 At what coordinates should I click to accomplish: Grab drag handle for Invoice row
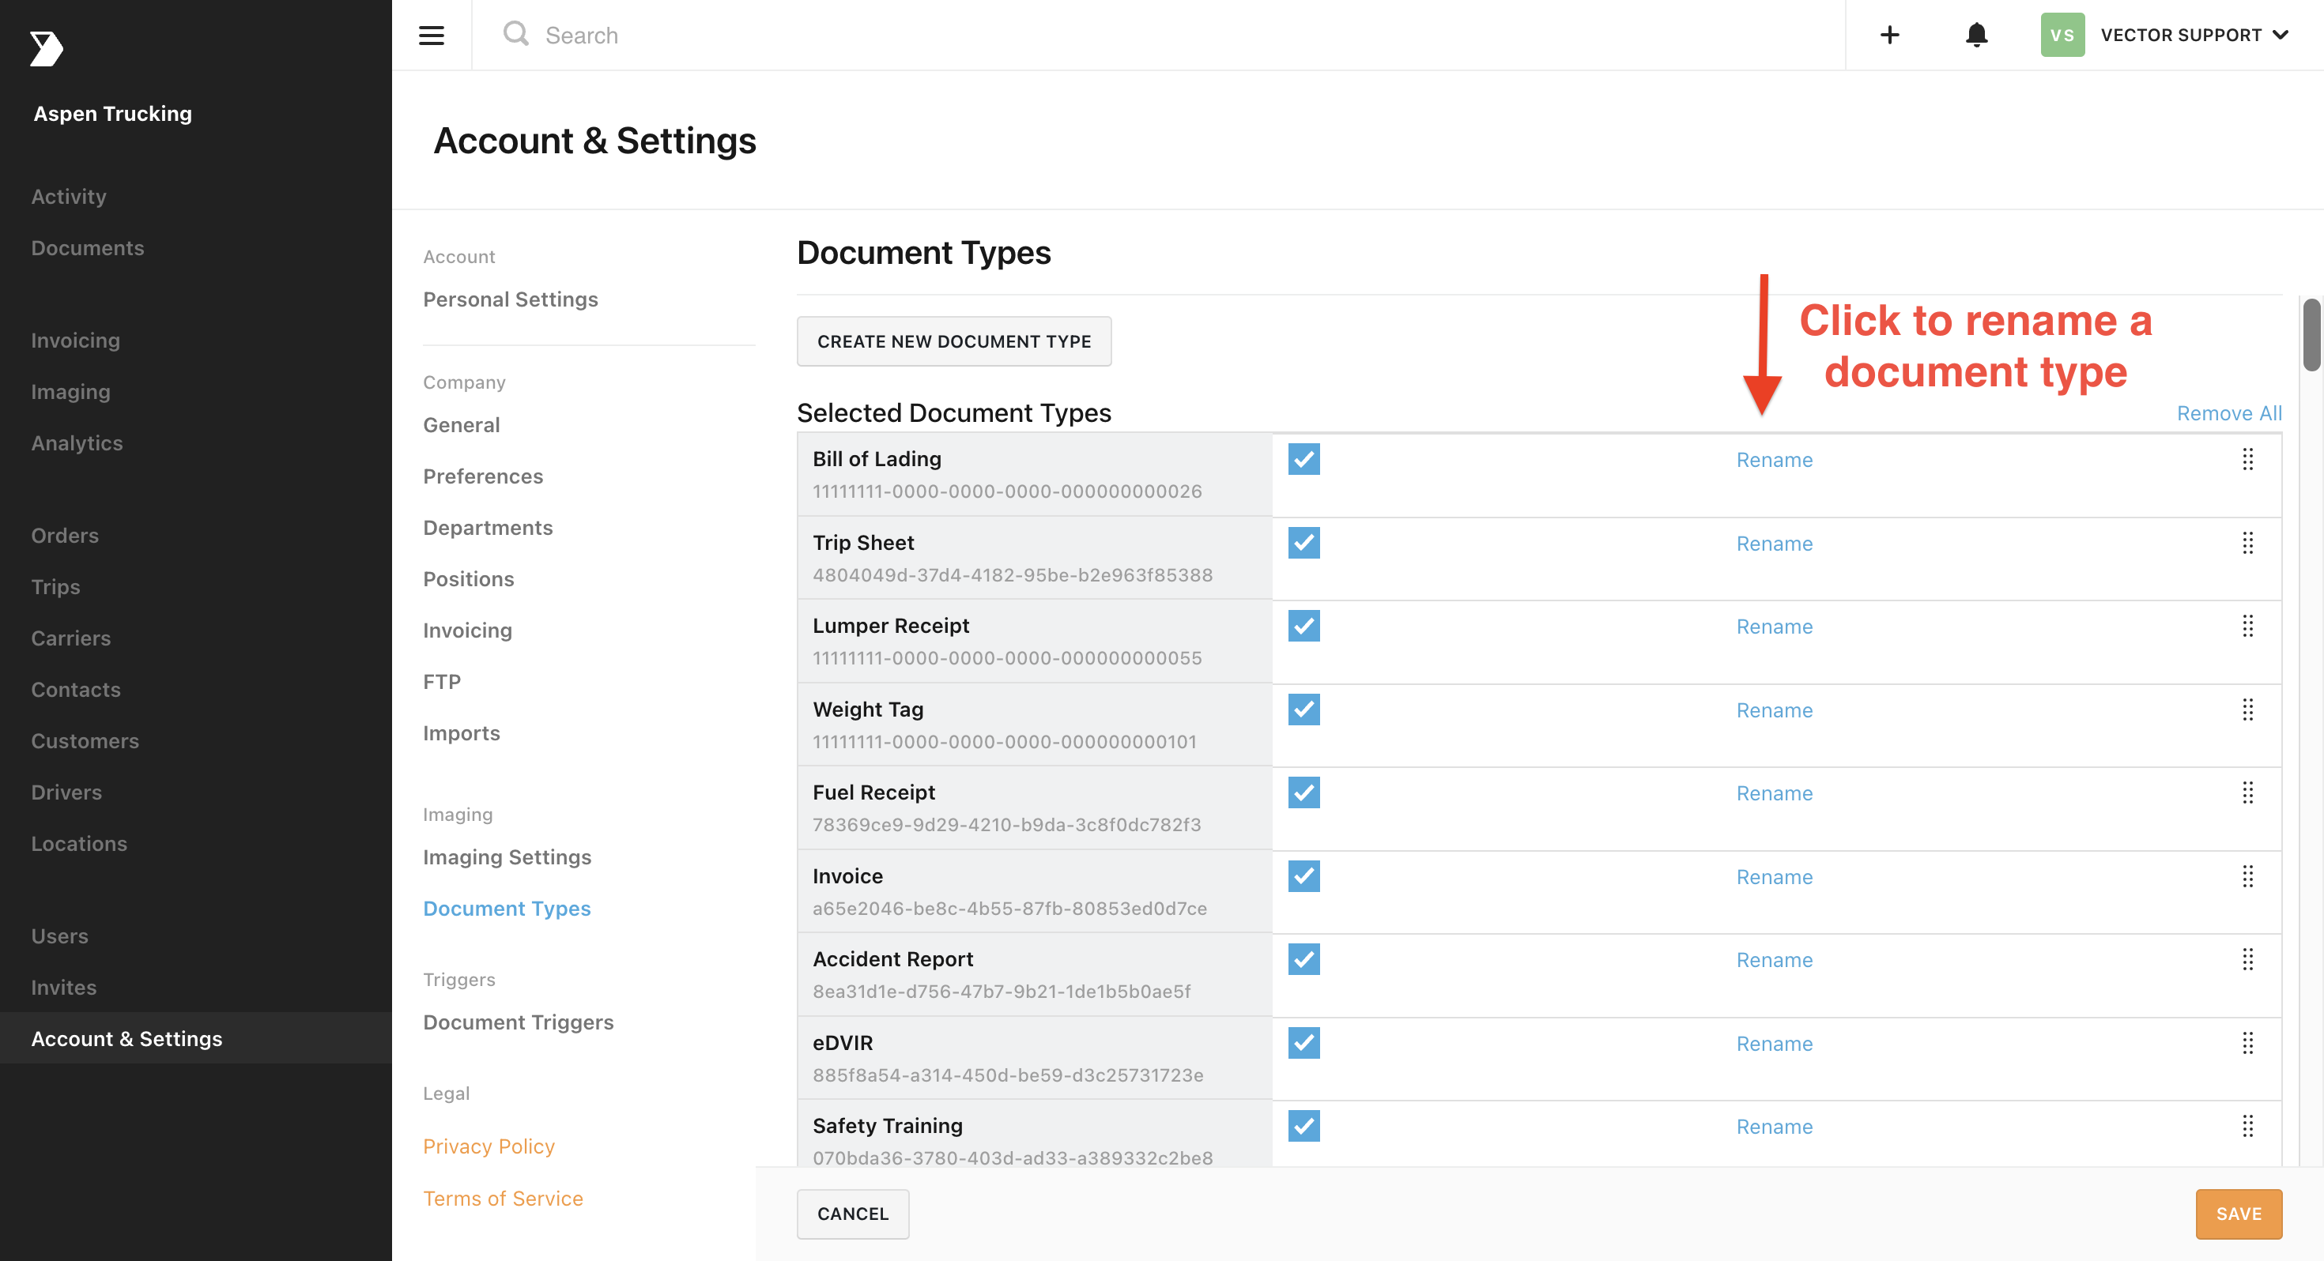coord(2247,877)
